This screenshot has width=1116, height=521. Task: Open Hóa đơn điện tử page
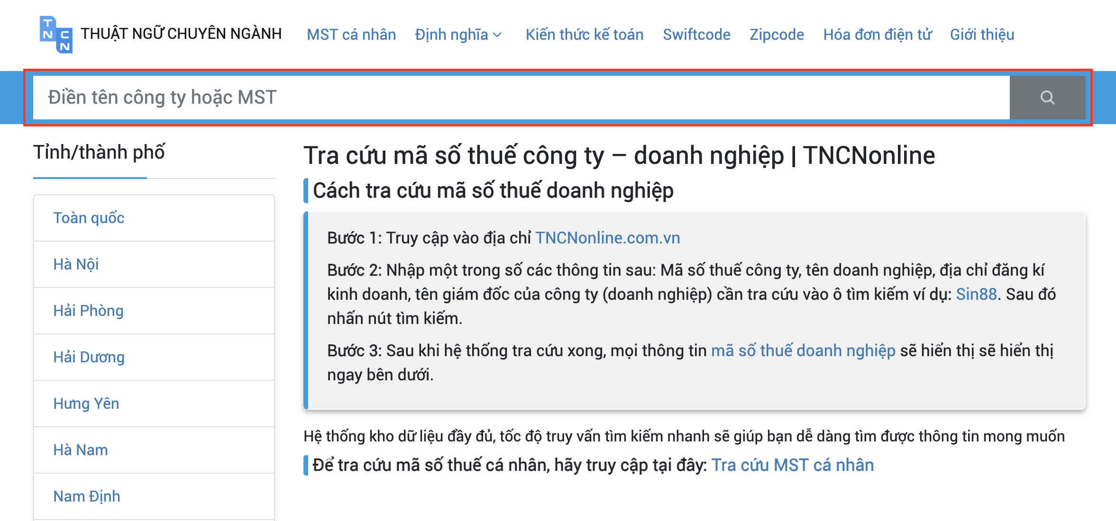tap(877, 35)
